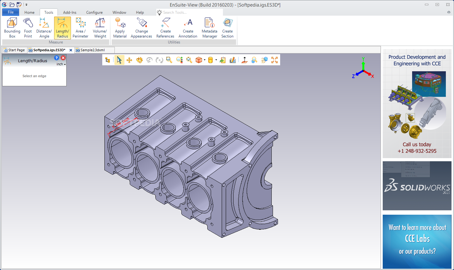Click the EnSuite application logo icon
The width and height of the screenshot is (454, 270).
tap(4, 4)
